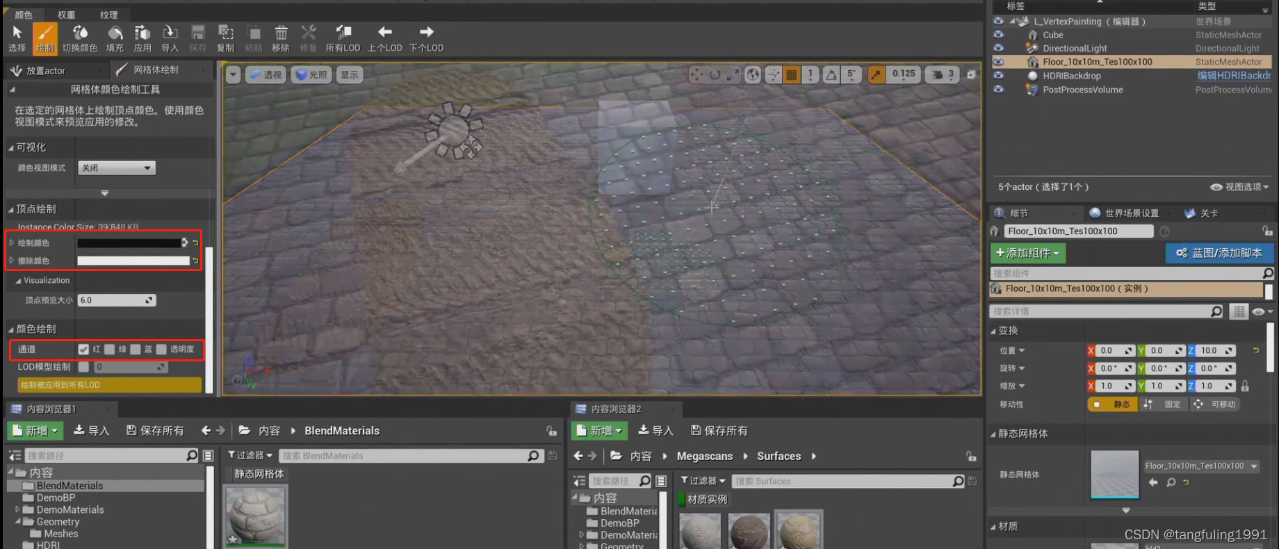Image resolution: width=1279 pixels, height=549 pixels.
Task: Reset 绘制颜色 with its yellow arrow
Action: coord(196,243)
